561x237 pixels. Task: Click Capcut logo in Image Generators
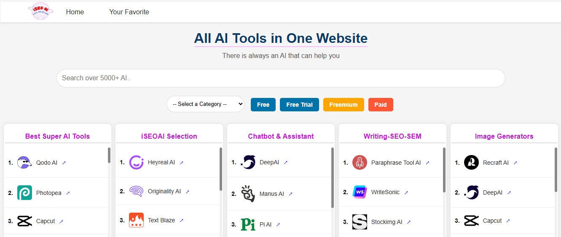(x=471, y=221)
